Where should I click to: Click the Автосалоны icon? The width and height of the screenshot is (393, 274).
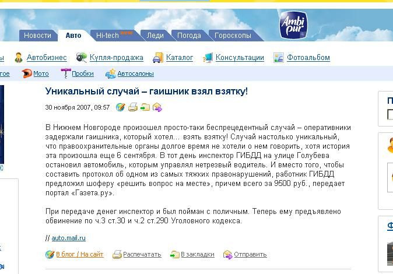pos(111,73)
